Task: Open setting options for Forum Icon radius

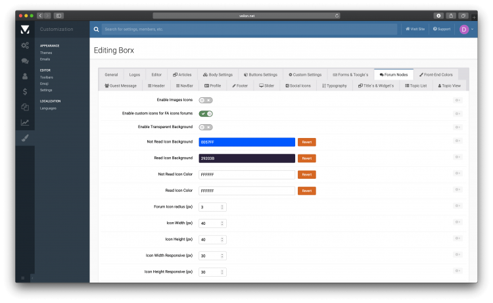Action: (x=458, y=206)
